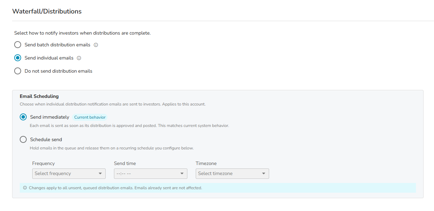
Task: Click info icon beside Send batch distribution emails
Action: pyautogui.click(x=96, y=45)
